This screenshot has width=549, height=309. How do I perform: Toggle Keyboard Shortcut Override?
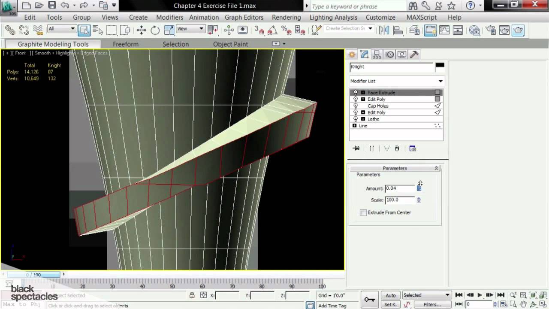243,30
